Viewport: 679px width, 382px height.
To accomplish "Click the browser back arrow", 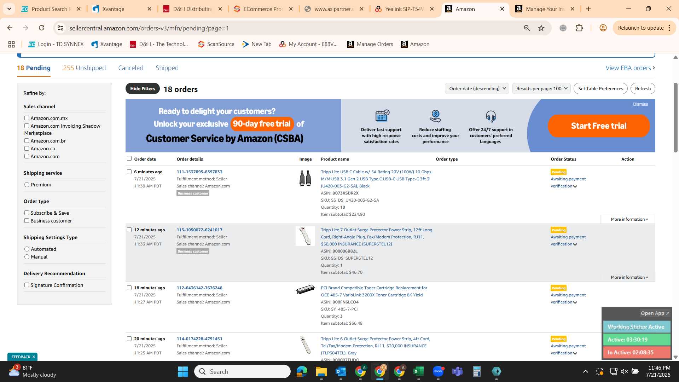I will tap(10, 28).
